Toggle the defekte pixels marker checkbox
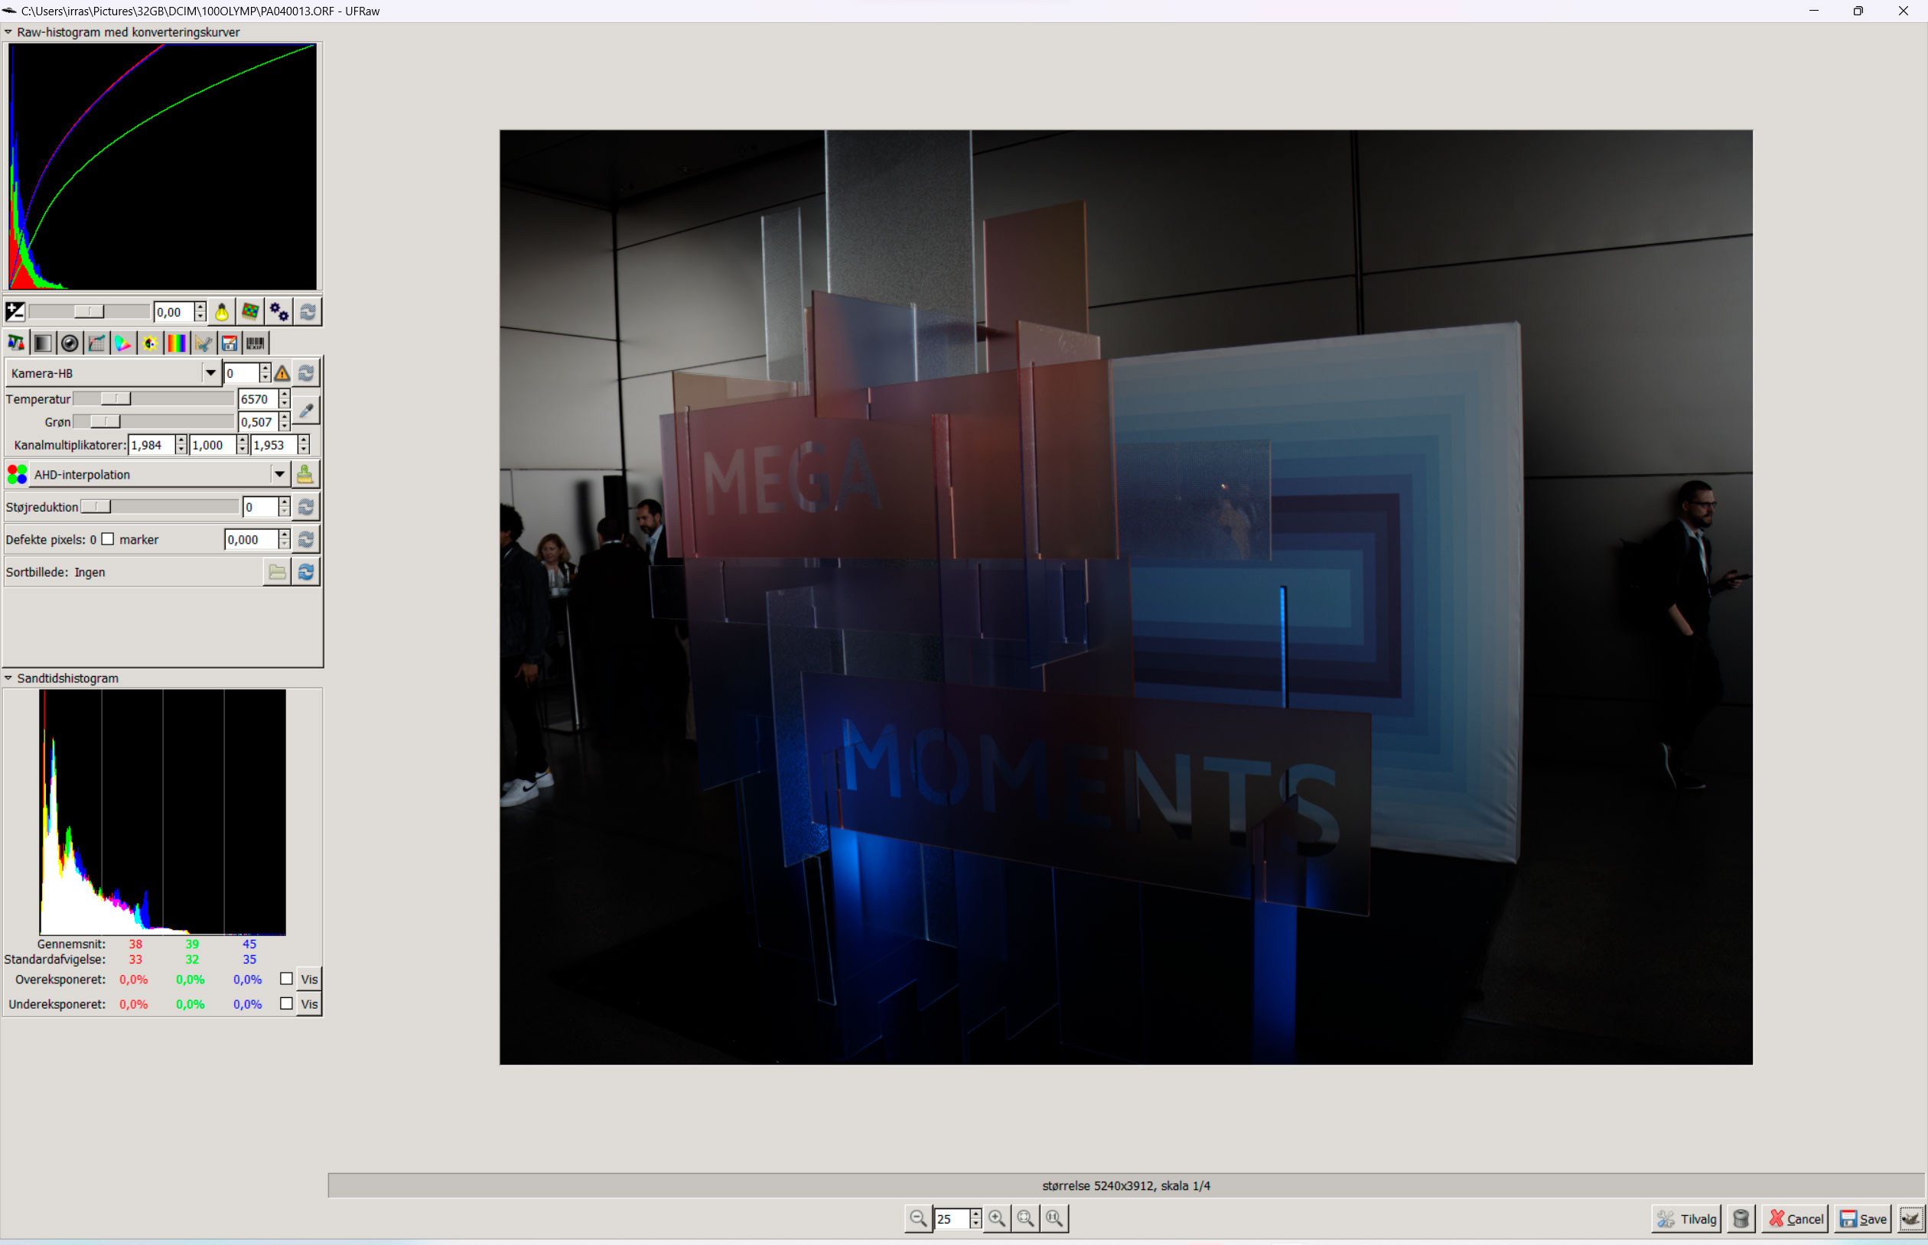 [109, 538]
